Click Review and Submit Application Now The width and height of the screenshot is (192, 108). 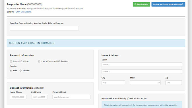pyautogui.click(x=168, y=4)
